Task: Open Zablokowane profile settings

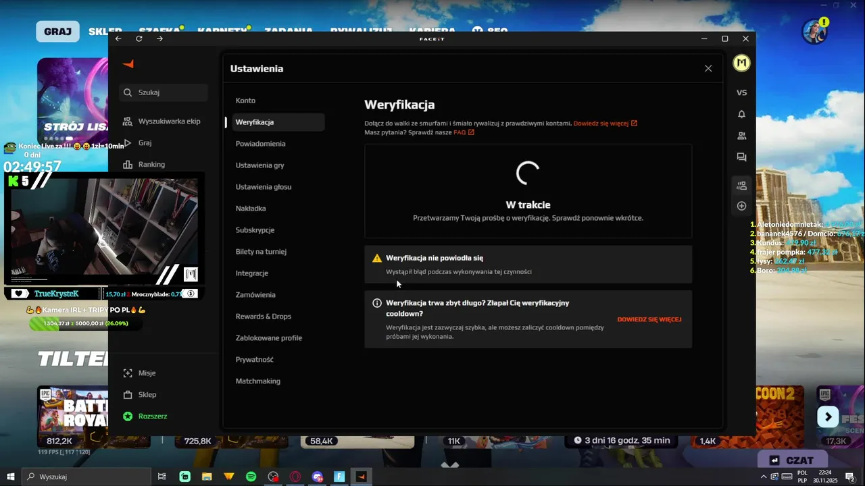Action: click(x=269, y=338)
